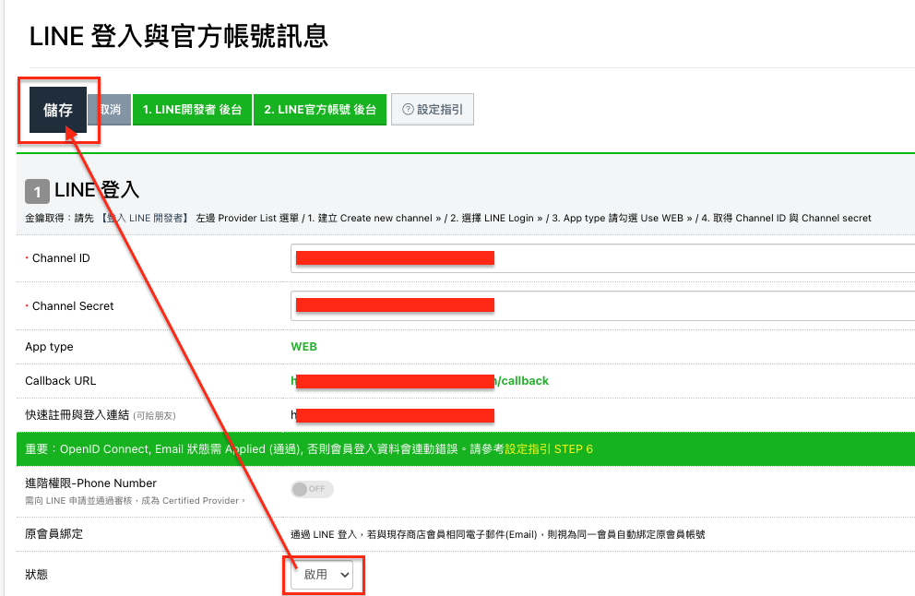Select the WEB app type text
This screenshot has width=915, height=596.
[303, 347]
